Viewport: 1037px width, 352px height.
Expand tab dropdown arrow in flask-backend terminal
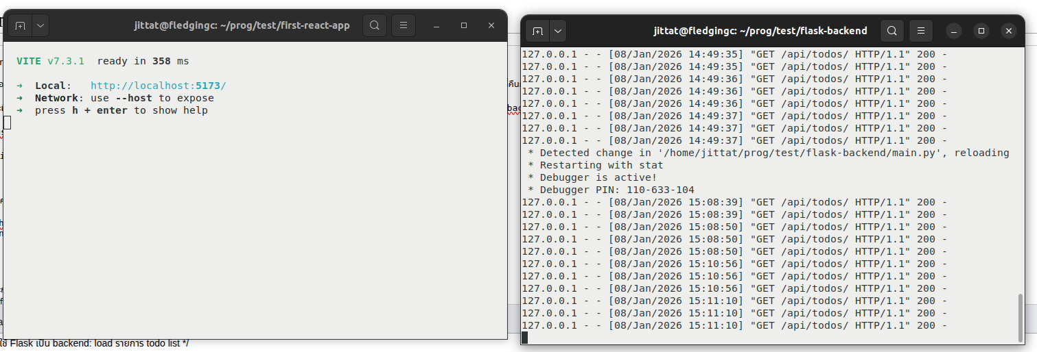point(558,31)
